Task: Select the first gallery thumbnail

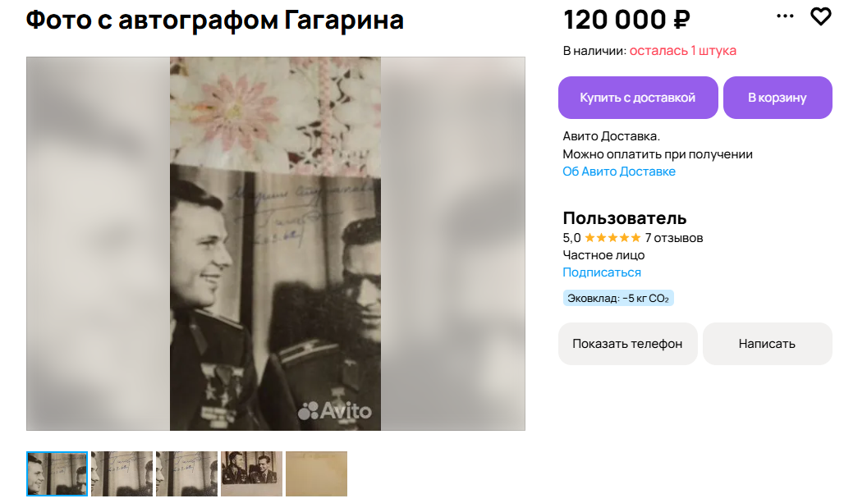Action: click(57, 473)
